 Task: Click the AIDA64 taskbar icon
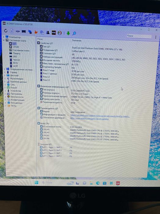pos(118,183)
